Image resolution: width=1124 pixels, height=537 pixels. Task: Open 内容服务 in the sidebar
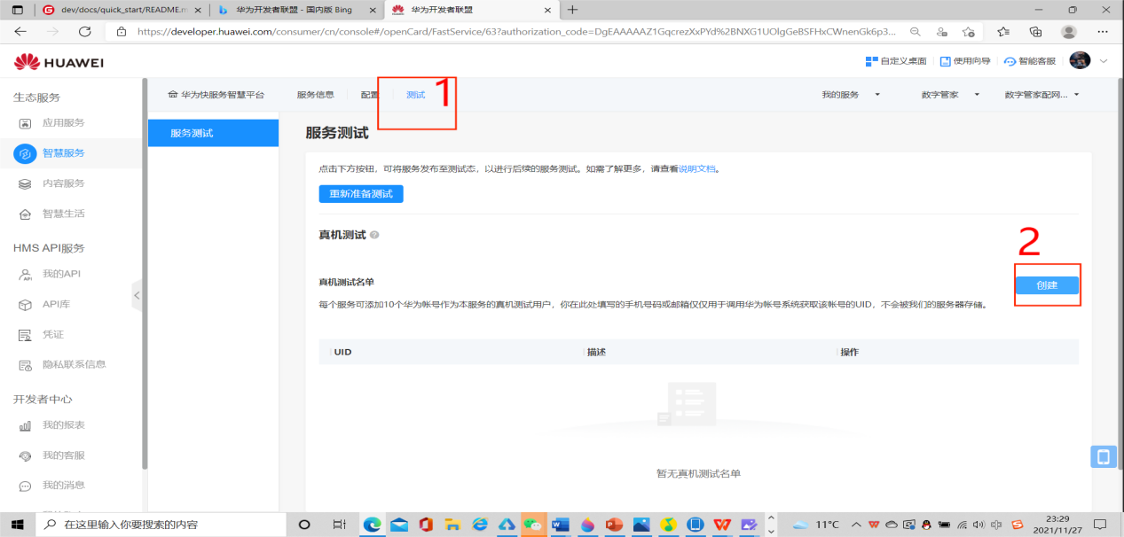64,183
